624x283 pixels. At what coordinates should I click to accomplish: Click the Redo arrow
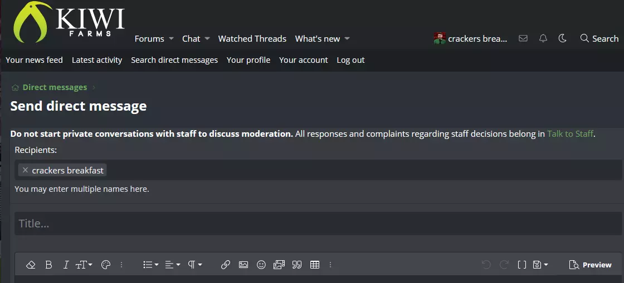(x=504, y=265)
